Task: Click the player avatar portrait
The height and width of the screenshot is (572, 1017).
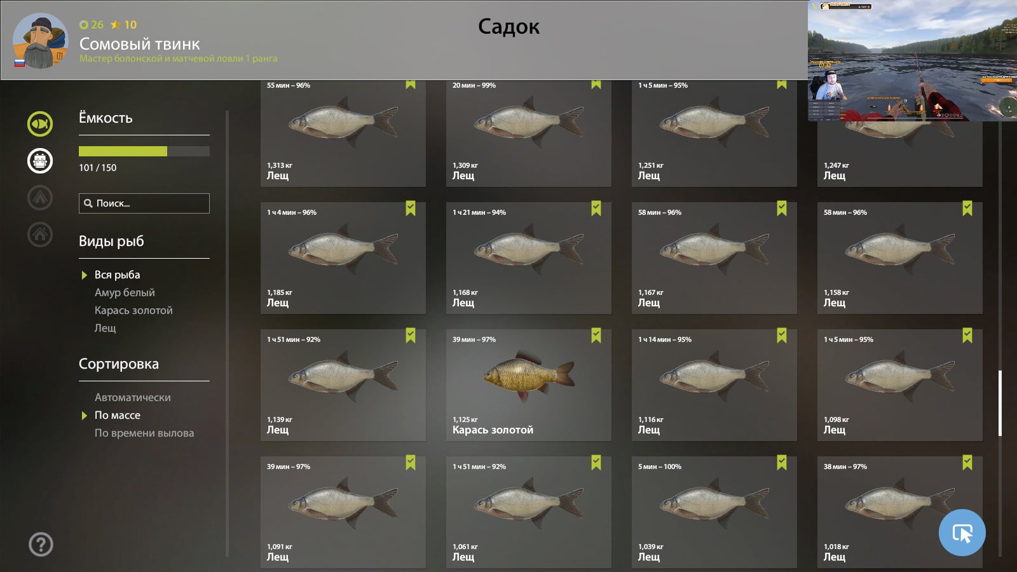Action: (x=40, y=41)
